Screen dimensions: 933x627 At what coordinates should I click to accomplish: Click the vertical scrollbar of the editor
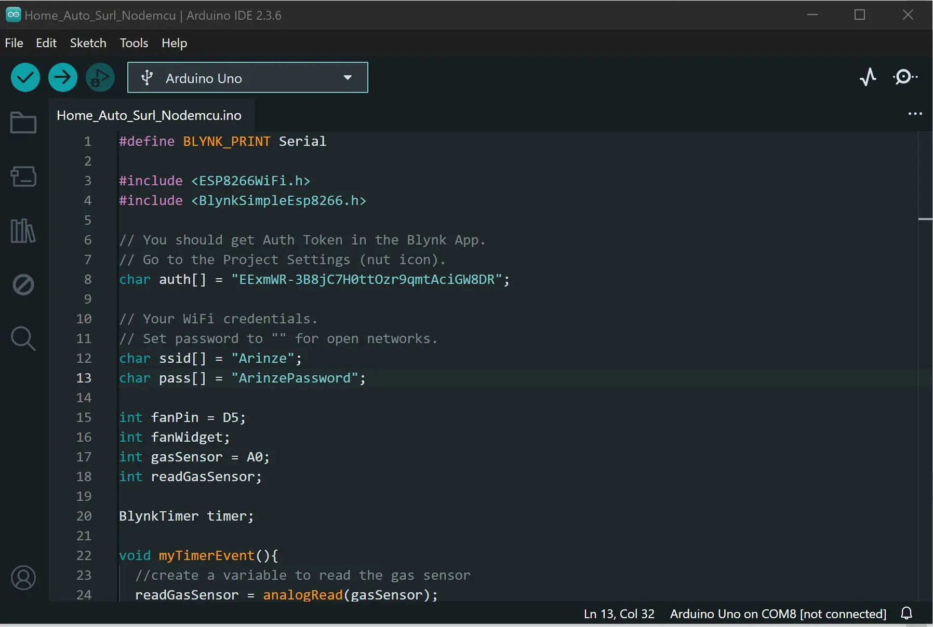(925, 365)
